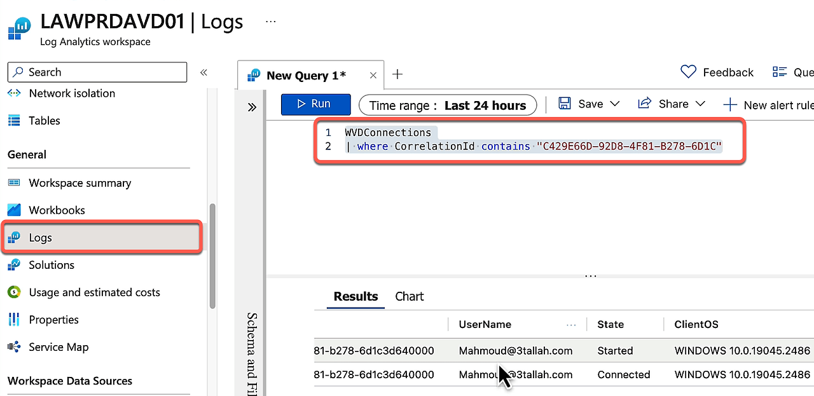Click the Service Map icon
Screen dimensions: 814x396
14,347
